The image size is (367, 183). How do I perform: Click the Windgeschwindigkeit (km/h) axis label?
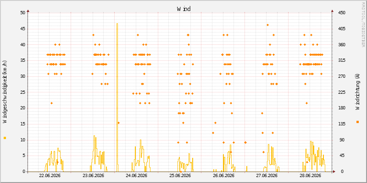[5, 91]
